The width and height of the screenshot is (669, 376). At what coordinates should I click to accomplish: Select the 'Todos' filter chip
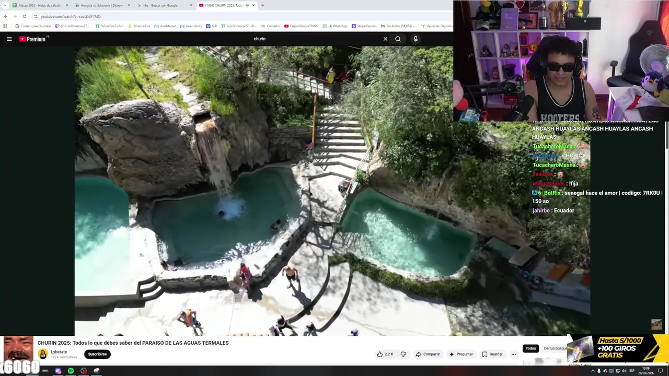[x=530, y=348]
